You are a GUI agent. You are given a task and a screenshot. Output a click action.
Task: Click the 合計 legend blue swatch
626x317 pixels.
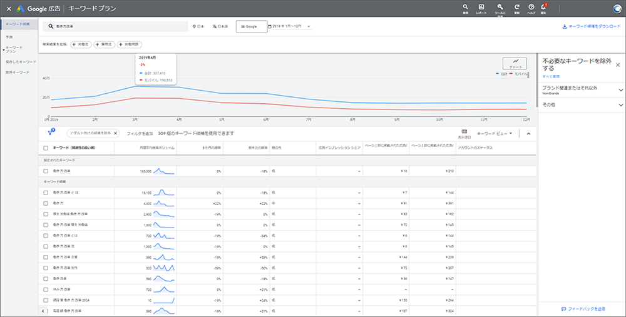497,74
